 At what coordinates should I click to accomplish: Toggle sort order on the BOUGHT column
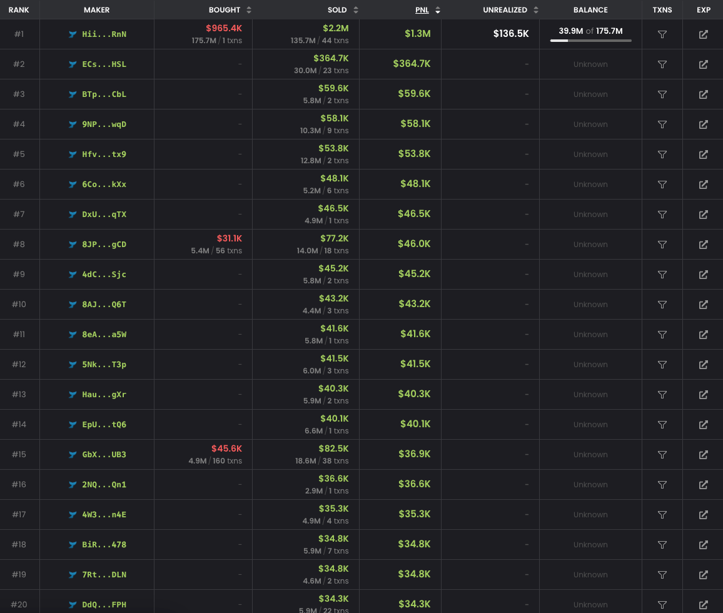point(250,9)
